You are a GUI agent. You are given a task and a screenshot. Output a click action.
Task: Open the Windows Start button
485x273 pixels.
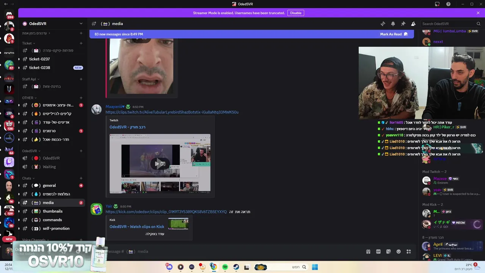315,267
